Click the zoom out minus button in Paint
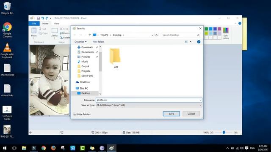This screenshot has height=152, width=271. coord(212,133)
